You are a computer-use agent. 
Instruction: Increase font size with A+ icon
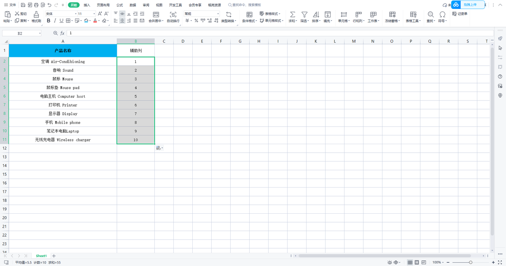pyautogui.click(x=100, y=14)
